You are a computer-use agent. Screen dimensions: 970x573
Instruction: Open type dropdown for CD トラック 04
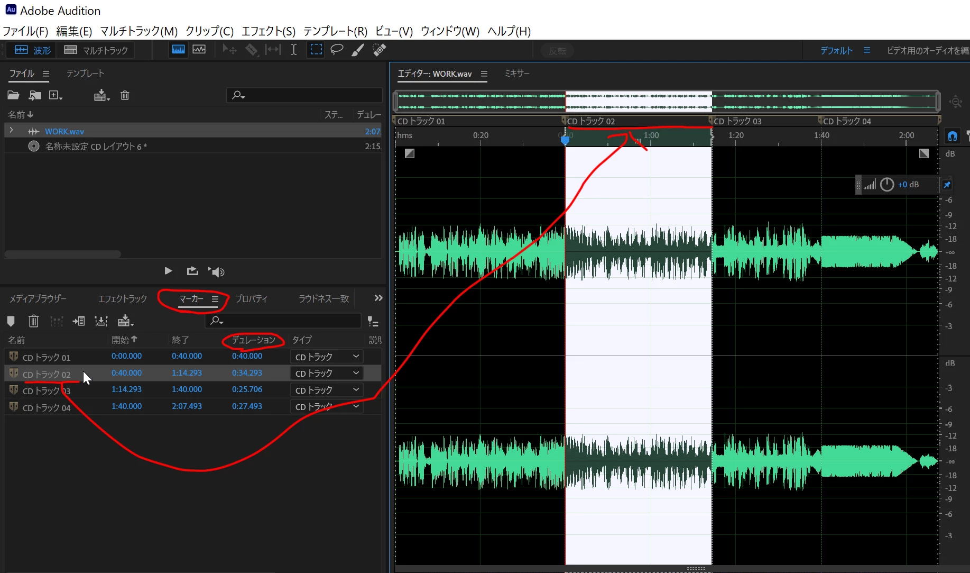[327, 406]
